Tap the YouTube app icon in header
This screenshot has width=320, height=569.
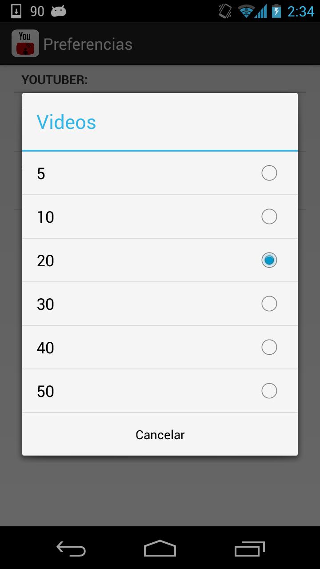[25, 44]
